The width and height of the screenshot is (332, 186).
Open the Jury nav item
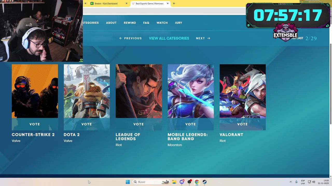pyautogui.click(x=178, y=23)
